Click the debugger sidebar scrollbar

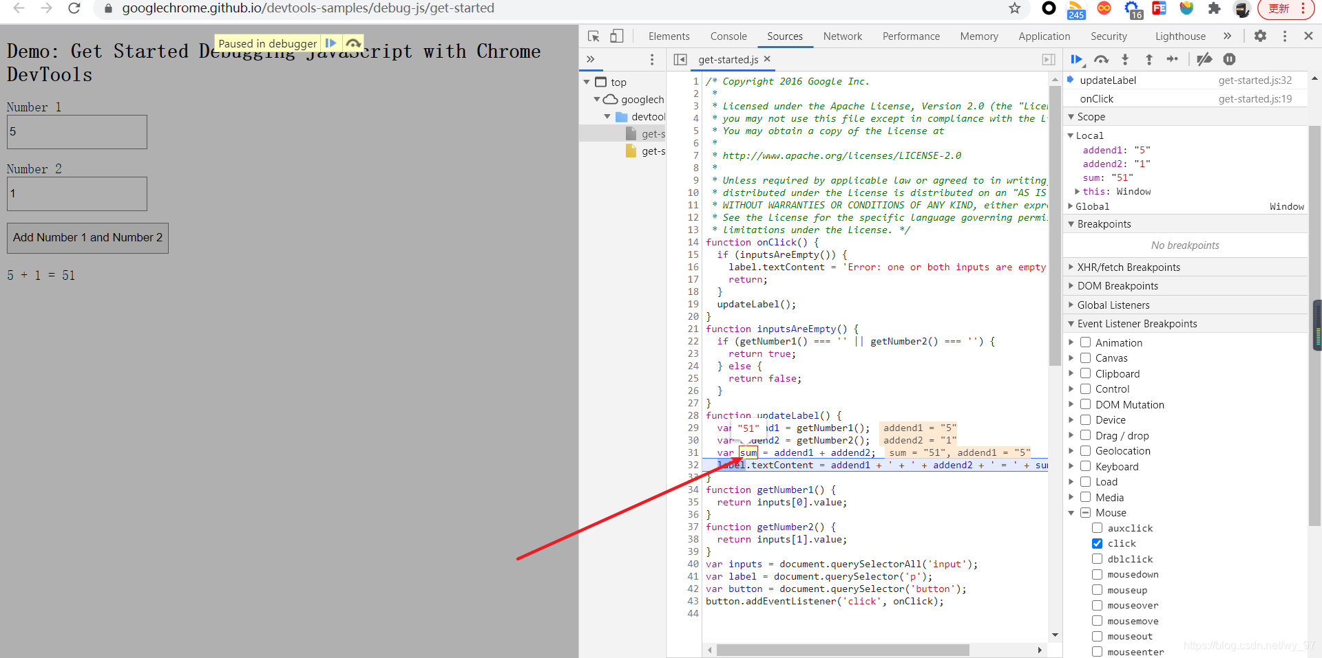click(1314, 327)
